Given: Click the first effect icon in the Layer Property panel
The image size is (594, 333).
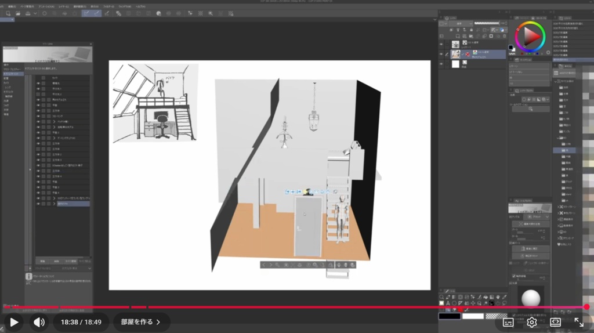Looking at the screenshot, I should pyautogui.click(x=524, y=100).
